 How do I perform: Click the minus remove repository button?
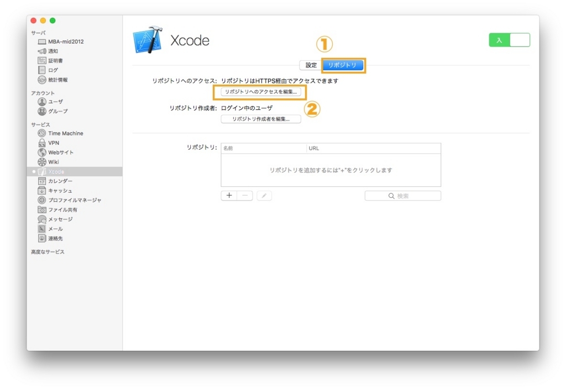[x=245, y=196]
